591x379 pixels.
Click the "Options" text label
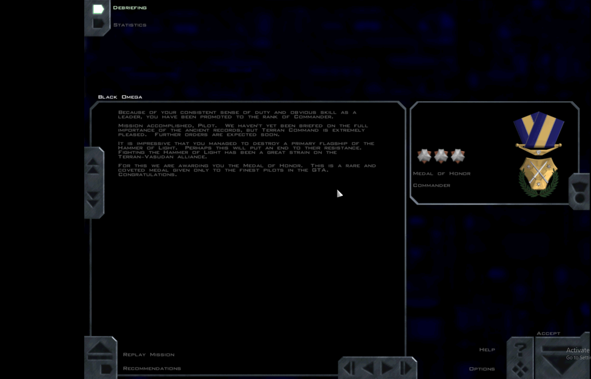pyautogui.click(x=482, y=369)
